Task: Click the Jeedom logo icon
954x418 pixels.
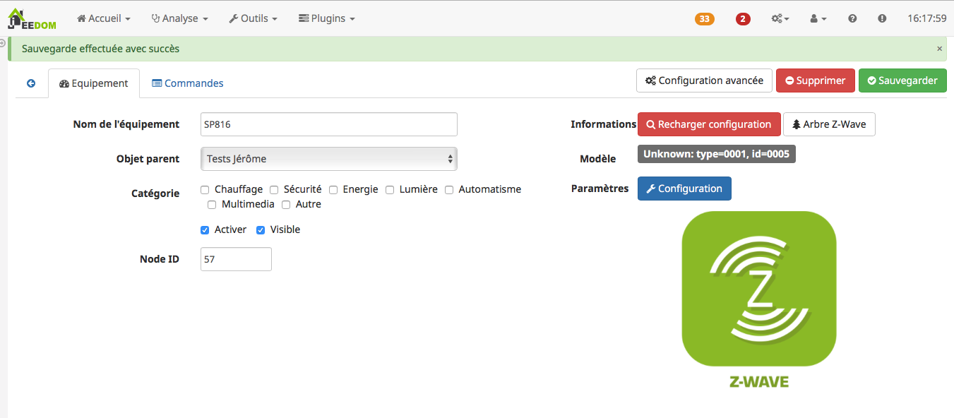Action: point(32,19)
